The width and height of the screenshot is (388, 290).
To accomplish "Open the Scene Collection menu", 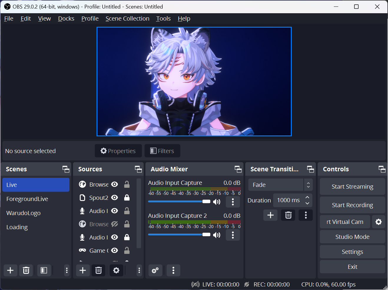I will pyautogui.click(x=127, y=19).
